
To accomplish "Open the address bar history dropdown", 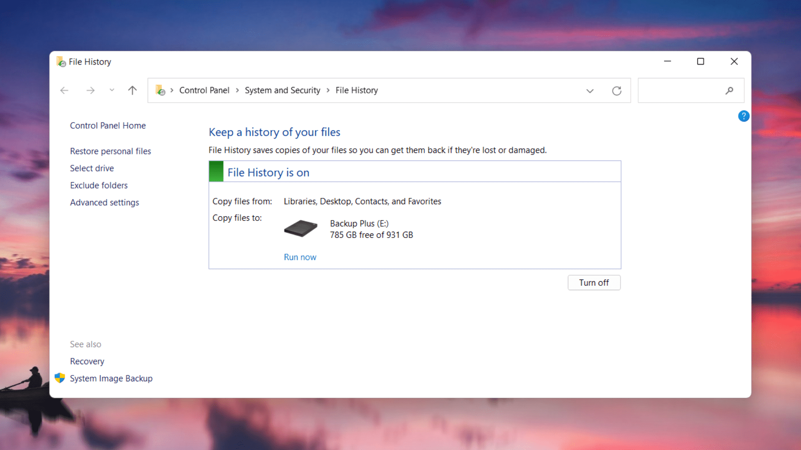I will (589, 91).
